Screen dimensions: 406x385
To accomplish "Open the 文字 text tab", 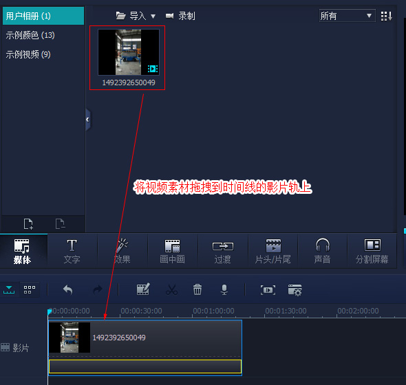I will point(72,251).
